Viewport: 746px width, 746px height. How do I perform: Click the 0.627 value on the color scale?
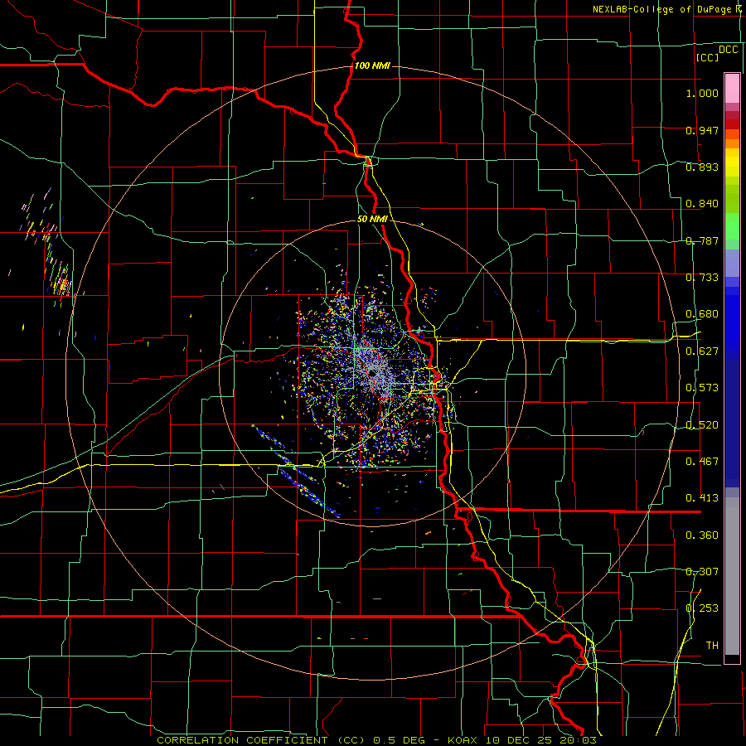coord(702,351)
